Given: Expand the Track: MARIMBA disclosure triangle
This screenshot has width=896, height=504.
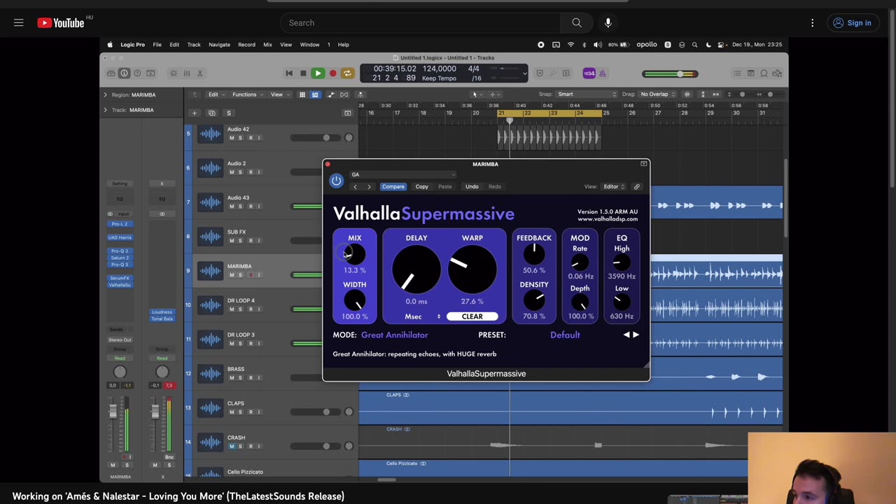Looking at the screenshot, I should 106,110.
